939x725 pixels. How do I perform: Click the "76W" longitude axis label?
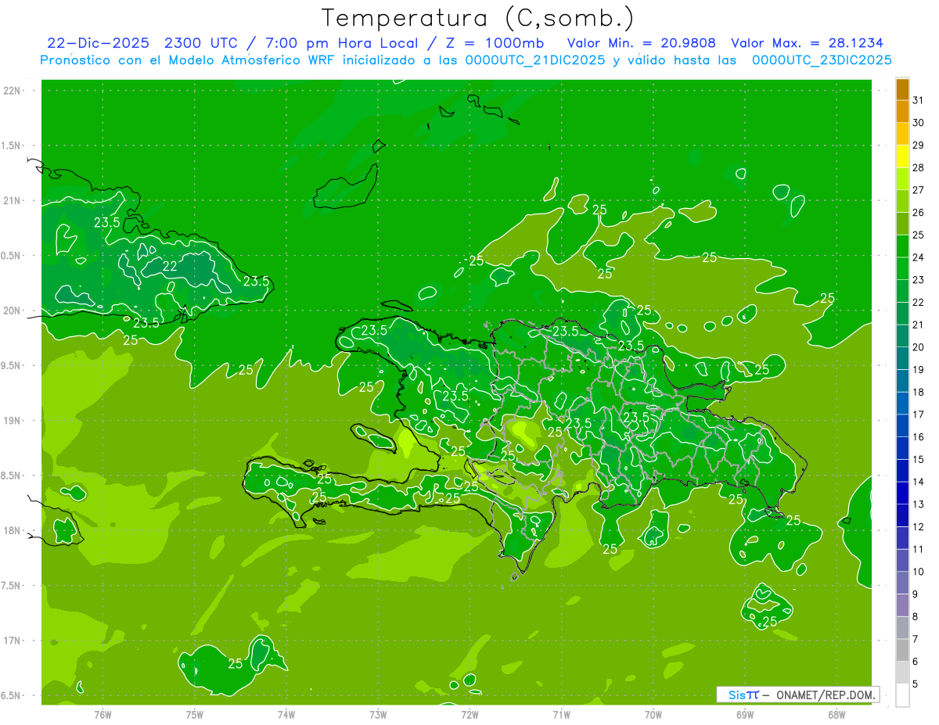pyautogui.click(x=103, y=714)
